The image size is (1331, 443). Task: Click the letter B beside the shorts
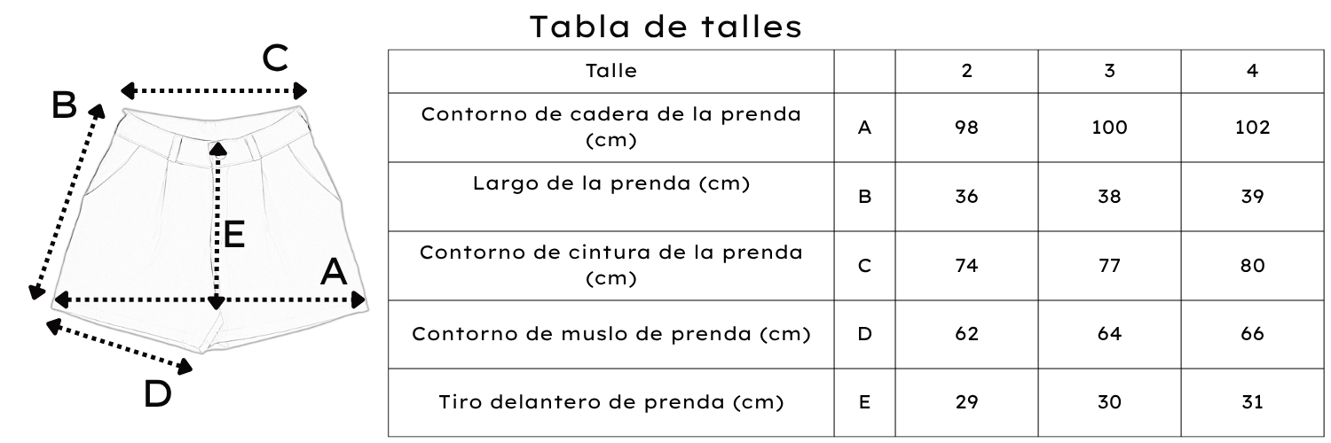click(x=64, y=105)
